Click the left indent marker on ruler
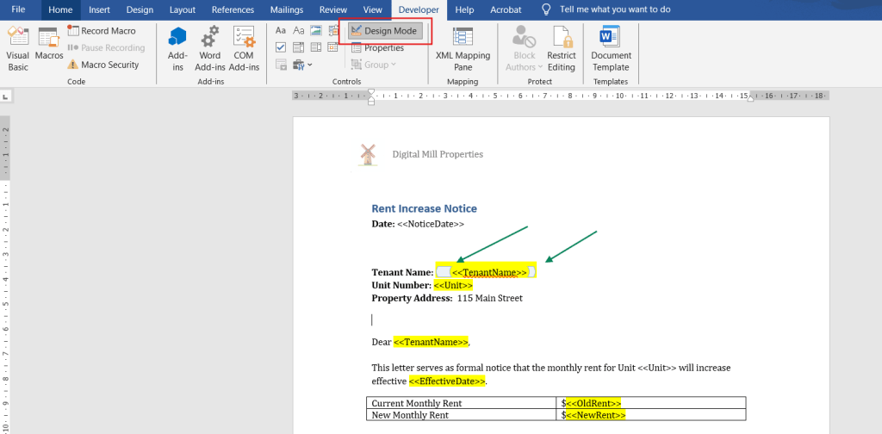 [370, 102]
